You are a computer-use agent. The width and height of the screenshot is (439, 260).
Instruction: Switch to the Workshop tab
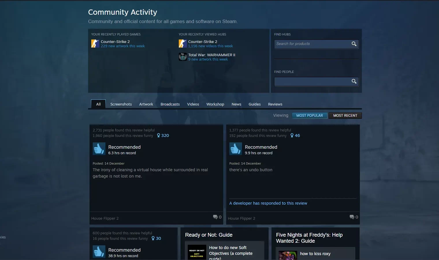pos(215,104)
